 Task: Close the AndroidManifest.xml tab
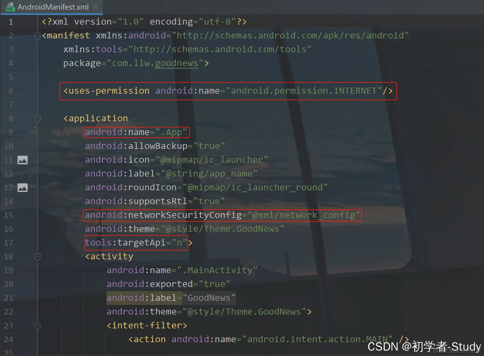96,7
